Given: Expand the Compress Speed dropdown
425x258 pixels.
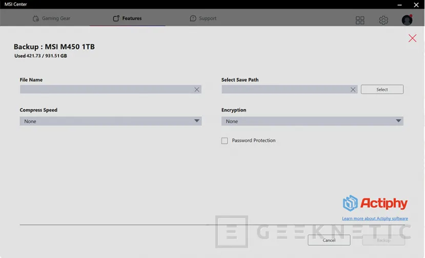Looking at the screenshot, I should pyautogui.click(x=111, y=121).
